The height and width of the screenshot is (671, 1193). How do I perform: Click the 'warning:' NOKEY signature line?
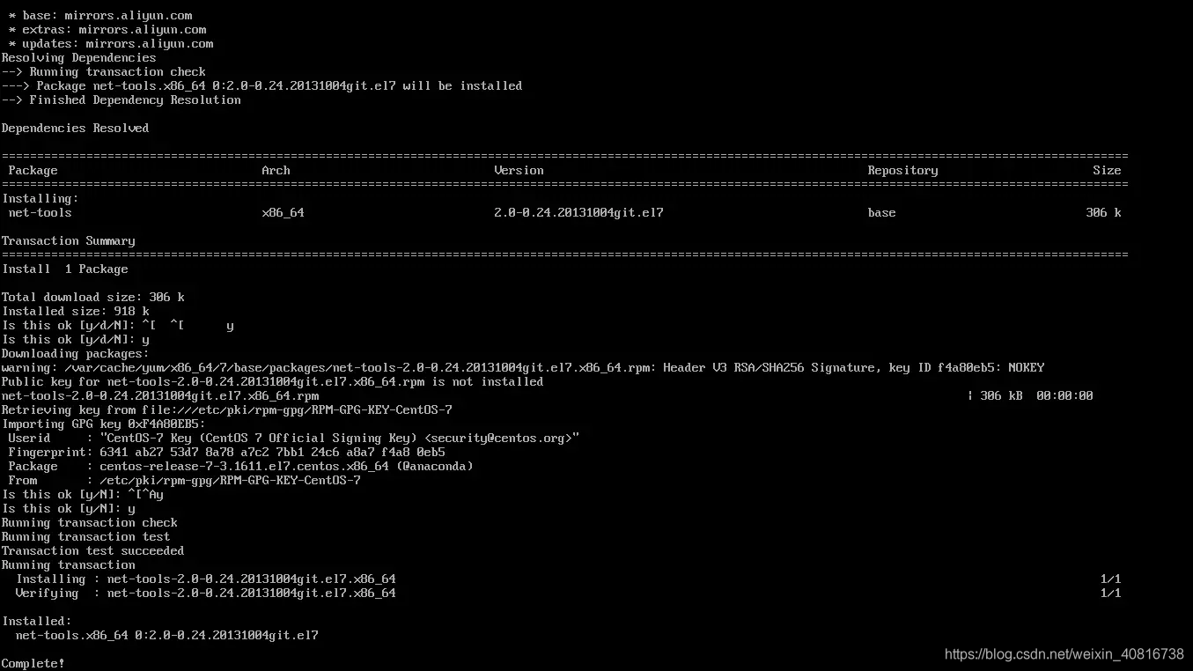pos(523,368)
